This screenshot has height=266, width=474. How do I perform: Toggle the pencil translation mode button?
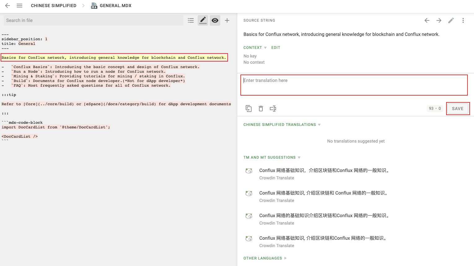(203, 20)
